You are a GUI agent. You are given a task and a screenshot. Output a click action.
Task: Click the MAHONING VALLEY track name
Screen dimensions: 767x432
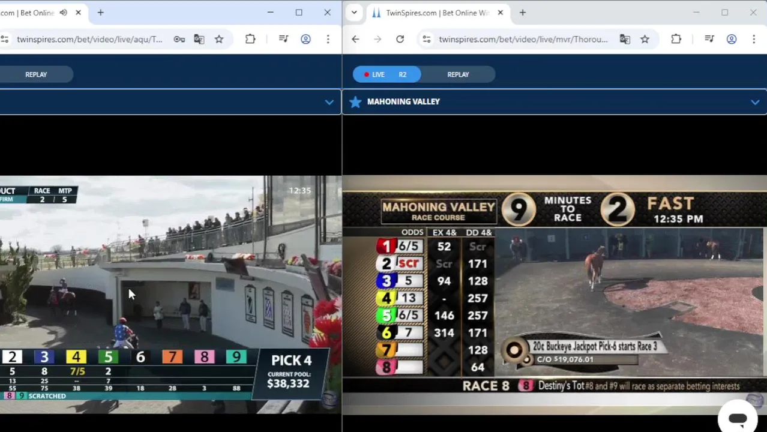point(403,102)
